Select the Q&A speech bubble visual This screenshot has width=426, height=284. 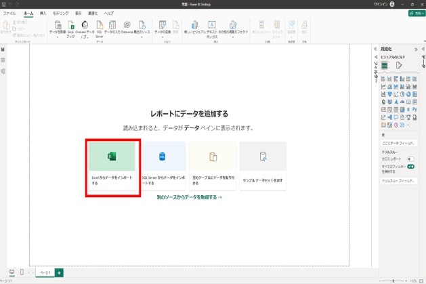pyautogui.click(x=396, y=117)
